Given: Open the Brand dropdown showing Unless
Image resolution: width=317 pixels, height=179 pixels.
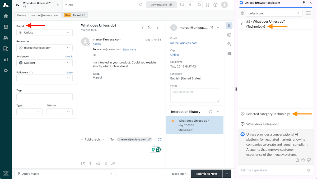Looking at the screenshot, I should pos(44,33).
